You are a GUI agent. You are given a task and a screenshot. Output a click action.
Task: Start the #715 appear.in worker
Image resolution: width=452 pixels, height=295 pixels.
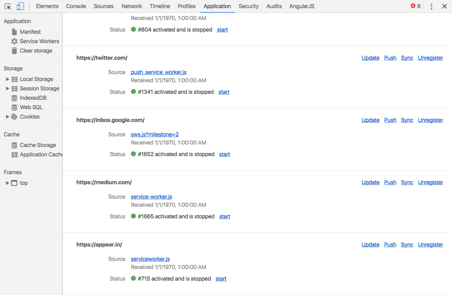point(221,279)
